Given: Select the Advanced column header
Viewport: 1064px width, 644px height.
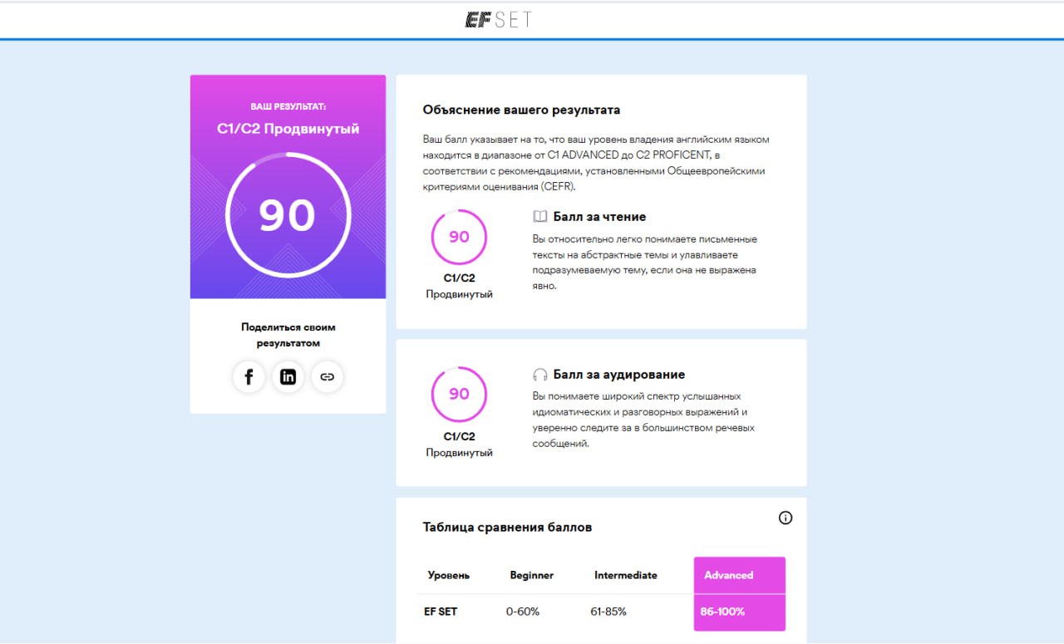Looking at the screenshot, I should [740, 575].
